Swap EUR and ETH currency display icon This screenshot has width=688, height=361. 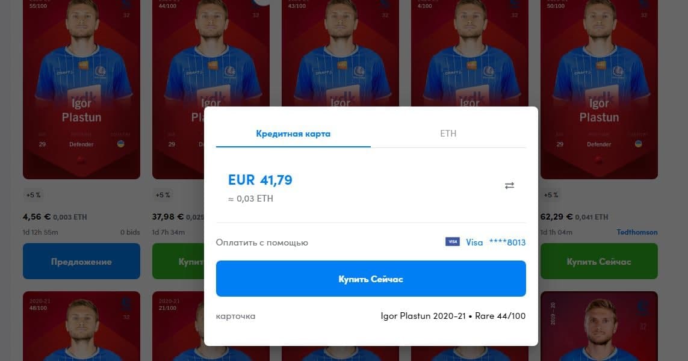point(509,185)
